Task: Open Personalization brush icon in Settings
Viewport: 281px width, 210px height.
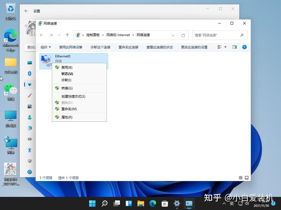Action: (30, 96)
